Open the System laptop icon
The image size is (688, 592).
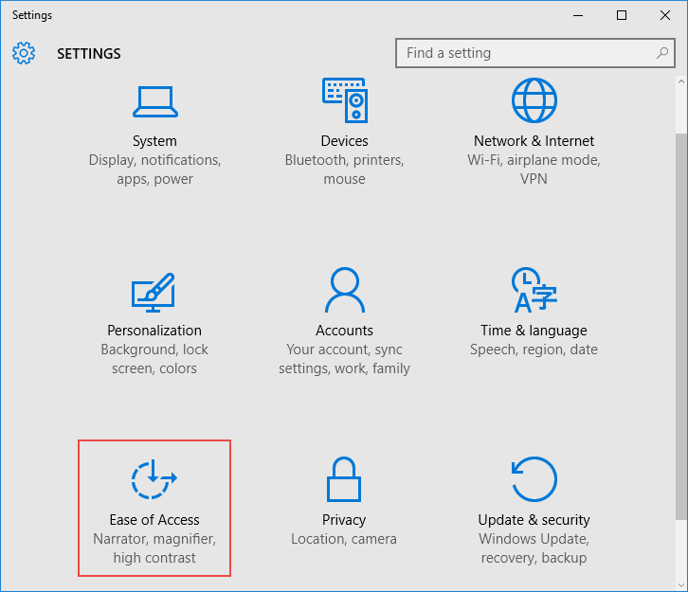pos(154,101)
